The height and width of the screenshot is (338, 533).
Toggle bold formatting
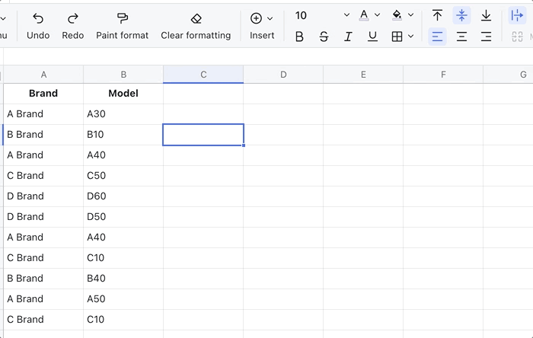coord(299,37)
